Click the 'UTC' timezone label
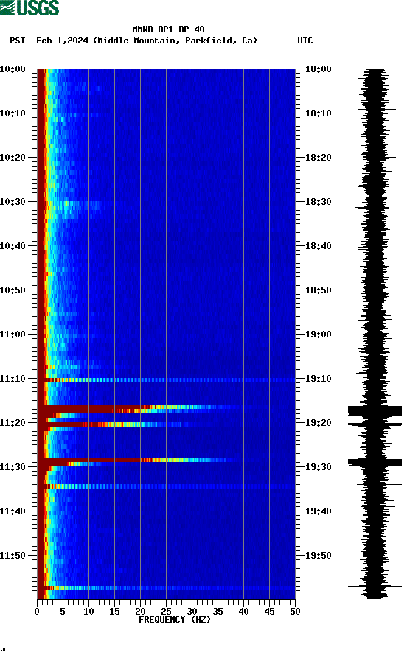This screenshot has height=658, width=407. click(305, 41)
